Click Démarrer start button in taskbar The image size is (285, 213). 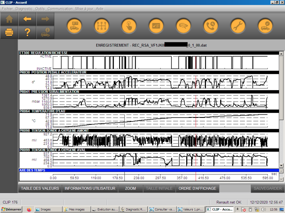click(x=11, y=210)
